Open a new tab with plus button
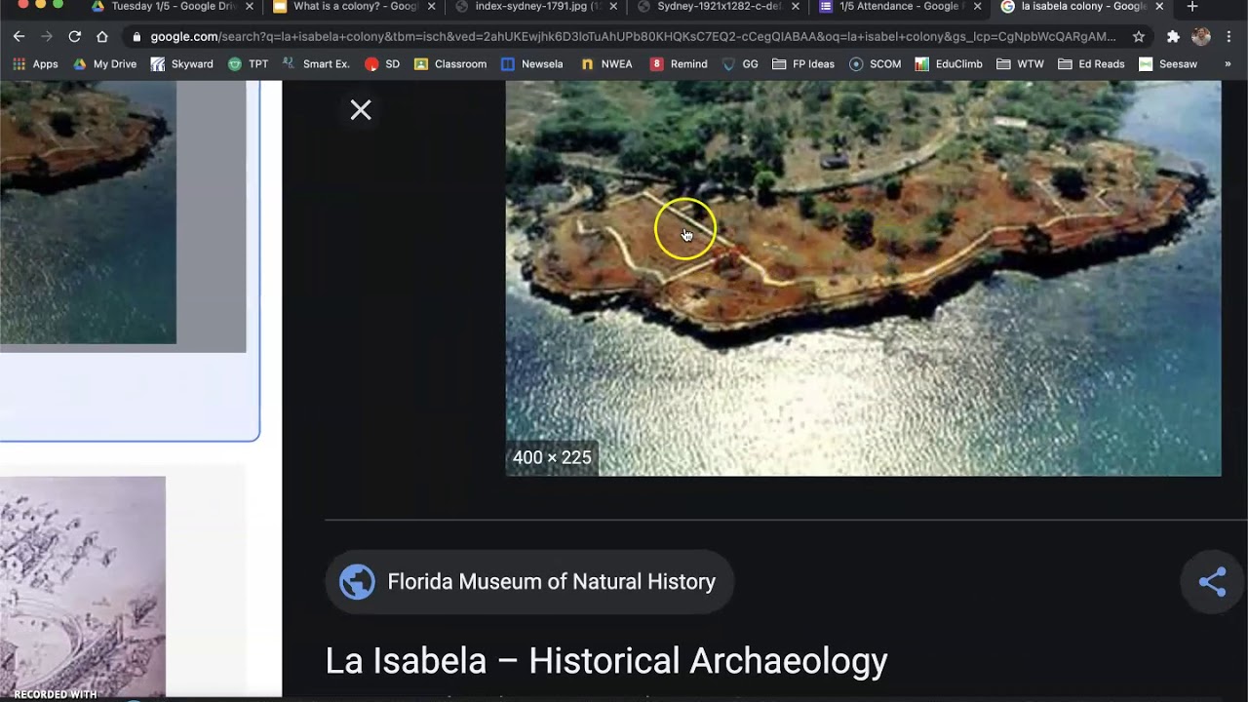 pos(1192,7)
